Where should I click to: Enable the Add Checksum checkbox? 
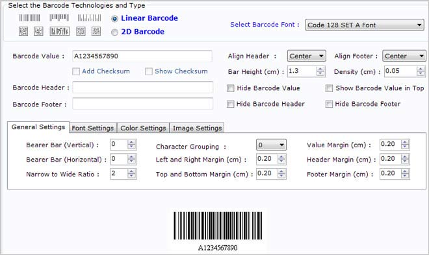tap(76, 71)
